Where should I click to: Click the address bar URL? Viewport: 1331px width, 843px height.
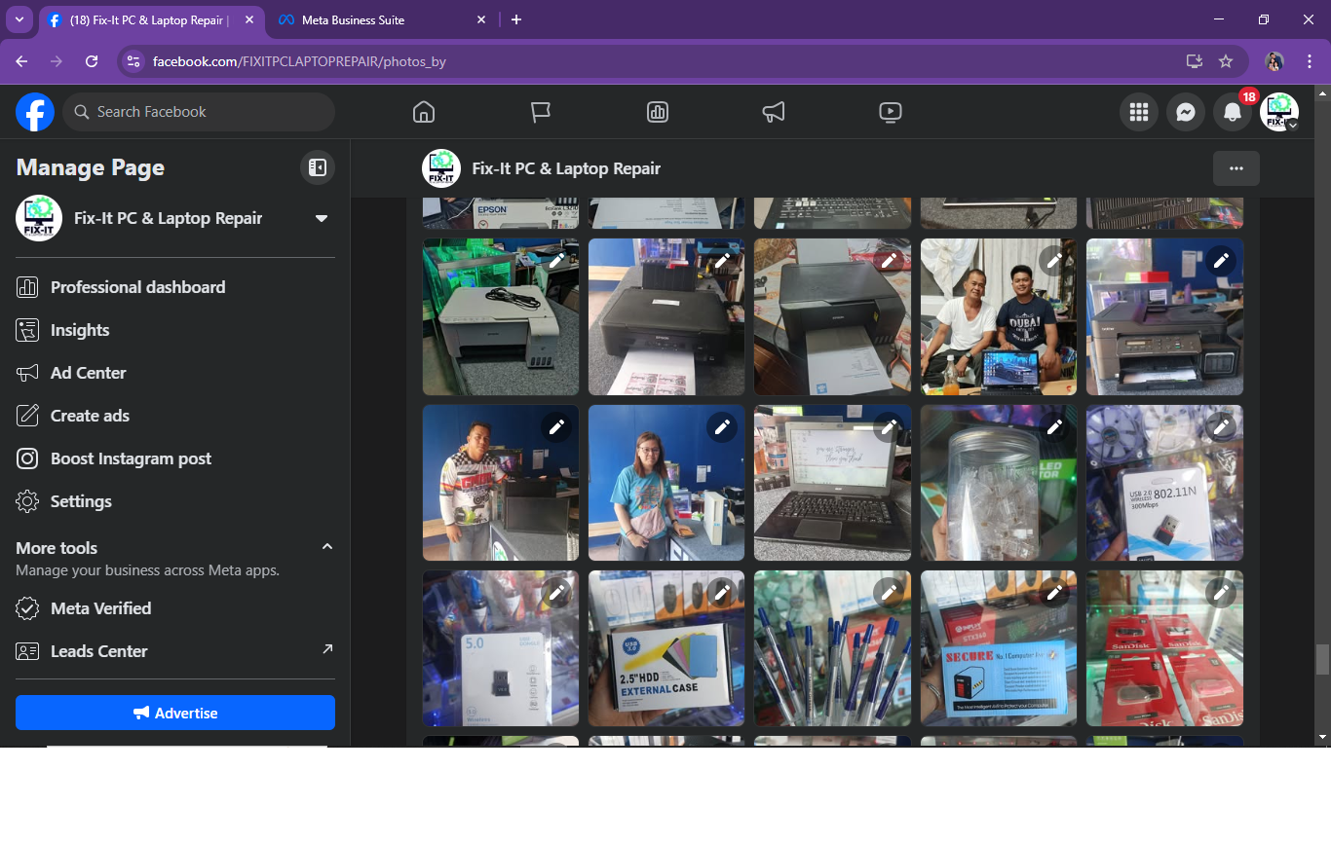(299, 61)
